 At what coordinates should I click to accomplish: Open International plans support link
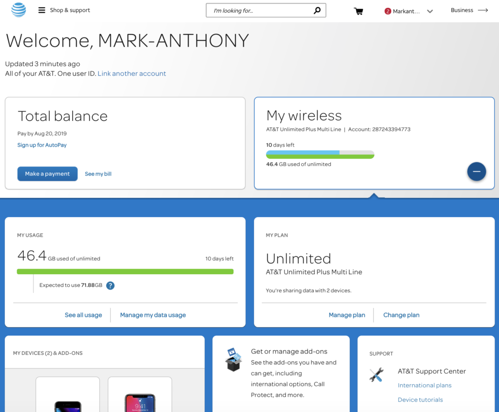424,385
